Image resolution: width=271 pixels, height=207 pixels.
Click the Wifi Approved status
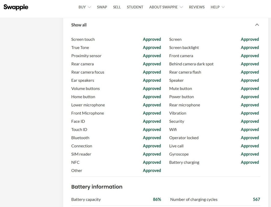point(250,129)
